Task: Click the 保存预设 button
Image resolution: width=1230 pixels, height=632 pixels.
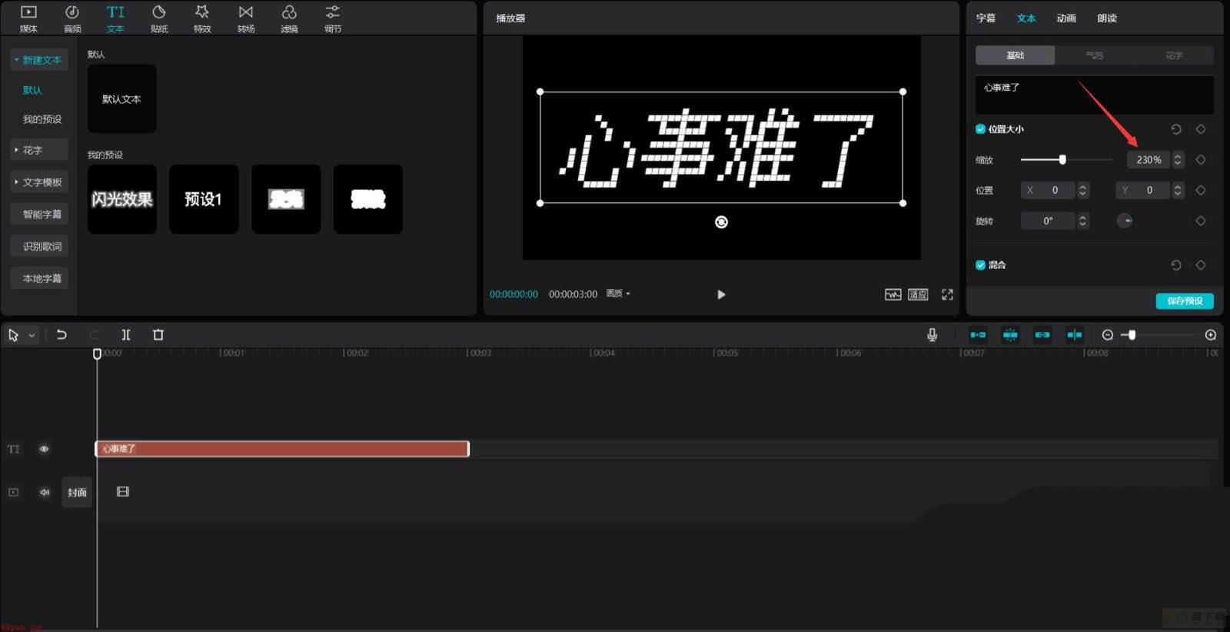Action: tap(1185, 301)
